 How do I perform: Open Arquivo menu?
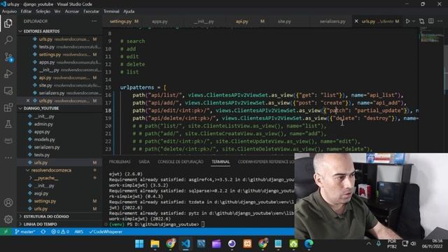9,11
